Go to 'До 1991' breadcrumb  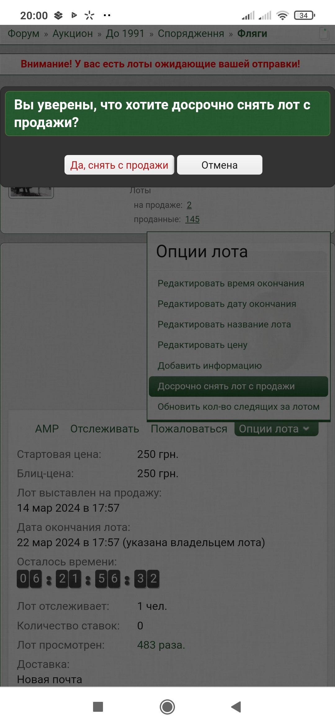(125, 34)
